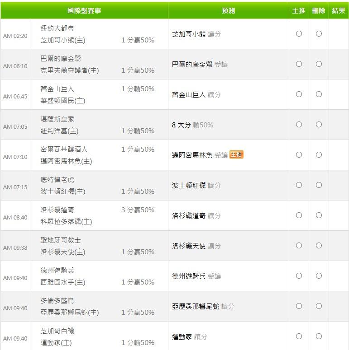Viewport: 349px width, 350px height.
Task: Click the 刪除 column header
Action: [x=319, y=10]
